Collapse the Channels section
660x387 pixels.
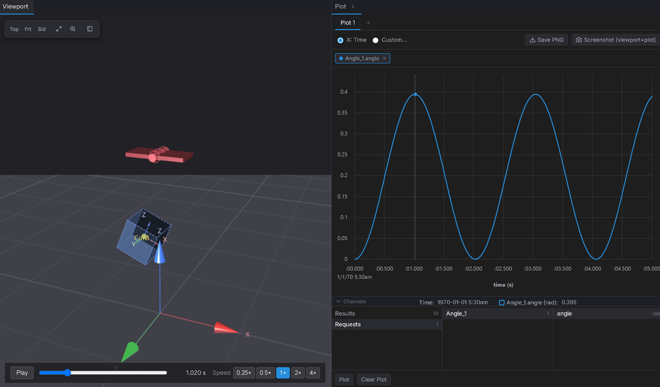click(x=339, y=302)
